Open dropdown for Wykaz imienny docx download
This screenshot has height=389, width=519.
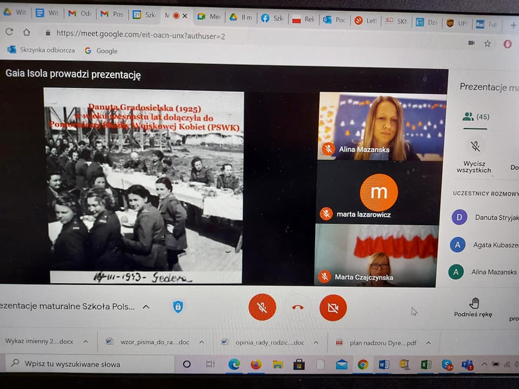[85, 341]
